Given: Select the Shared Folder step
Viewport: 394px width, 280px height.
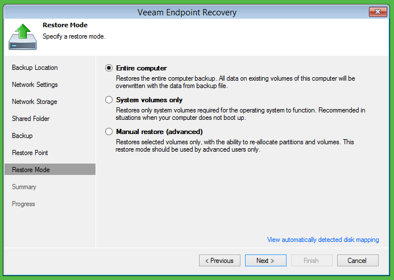Looking at the screenshot, I should [31, 119].
